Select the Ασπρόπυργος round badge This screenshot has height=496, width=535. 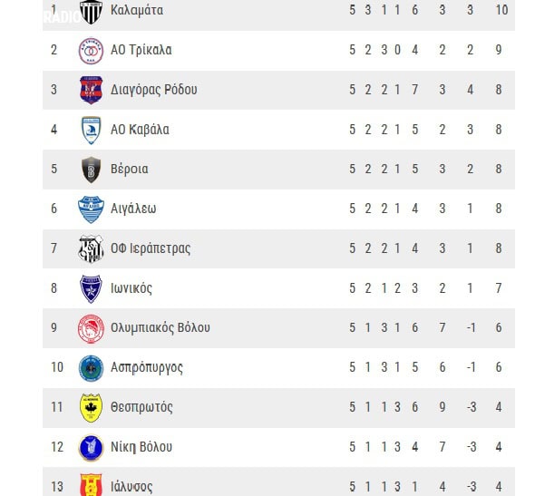[x=91, y=368]
